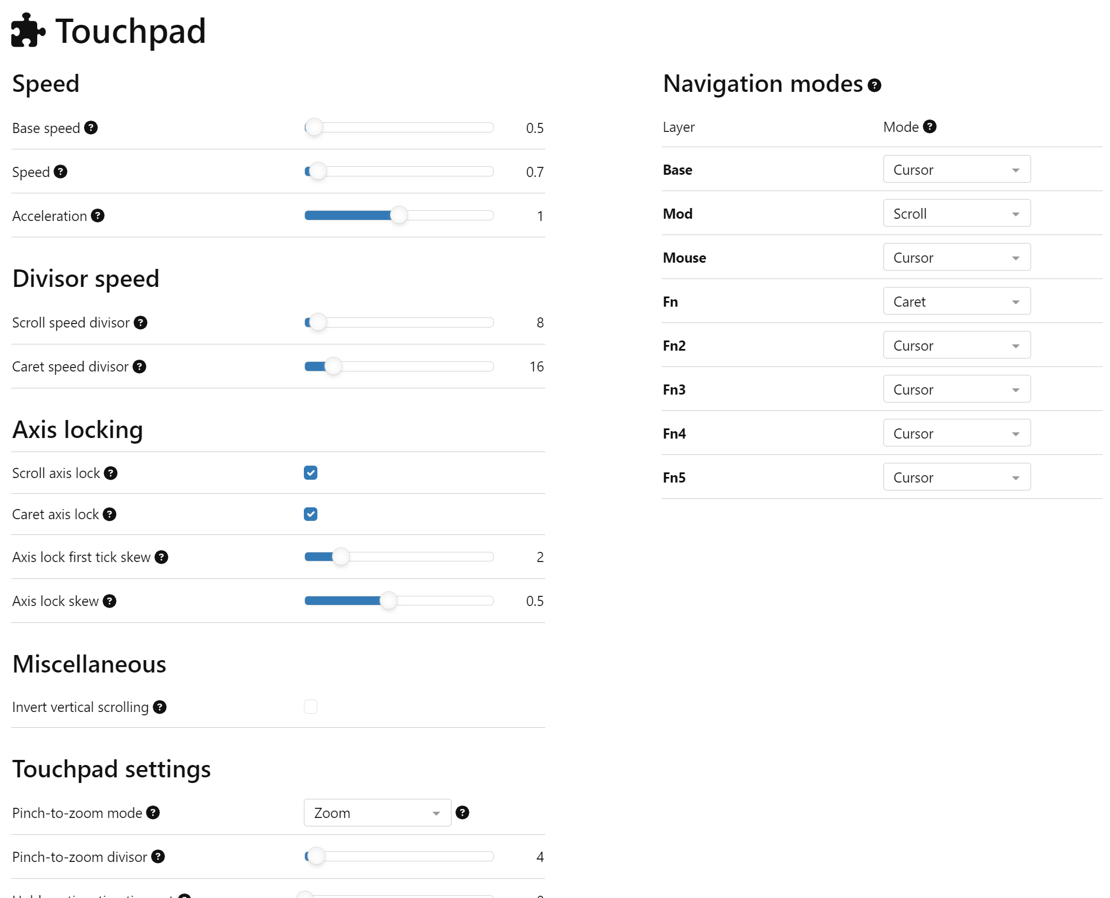This screenshot has height=898, width=1110.
Task: Enable Invert vertical scrolling checkbox
Action: 311,707
